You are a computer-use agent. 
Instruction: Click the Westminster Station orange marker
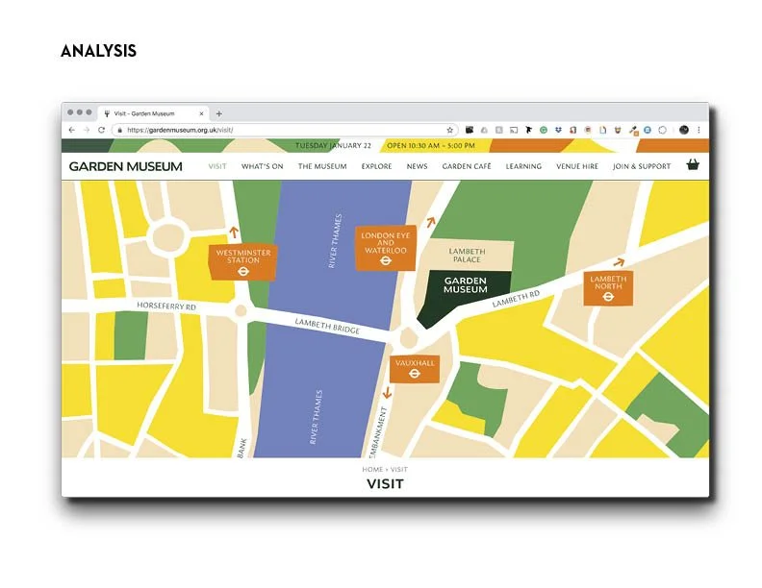(243, 262)
